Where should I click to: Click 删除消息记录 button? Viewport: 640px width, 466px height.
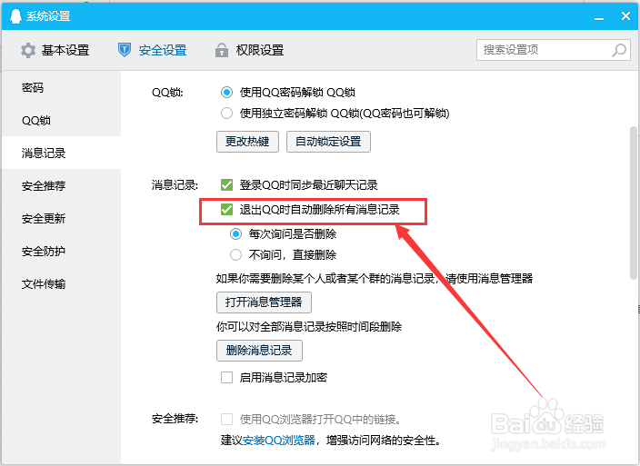259,351
